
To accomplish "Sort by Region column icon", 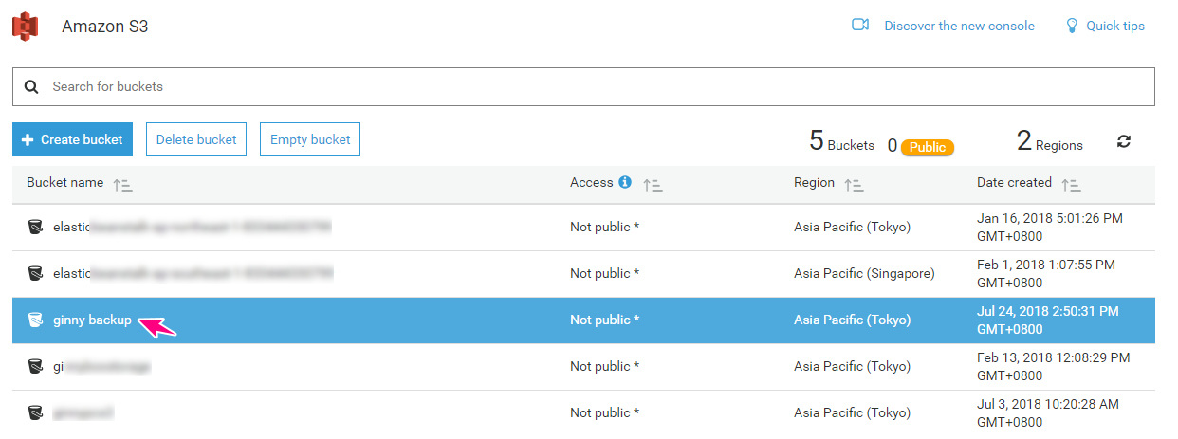I will pos(854,186).
